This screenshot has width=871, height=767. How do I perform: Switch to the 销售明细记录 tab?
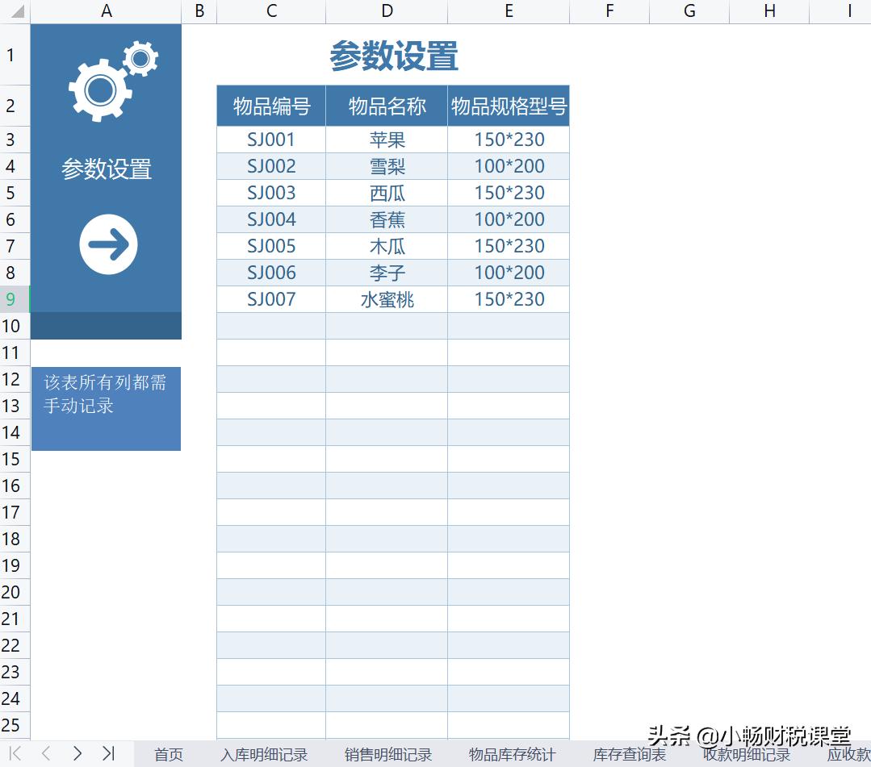387,755
